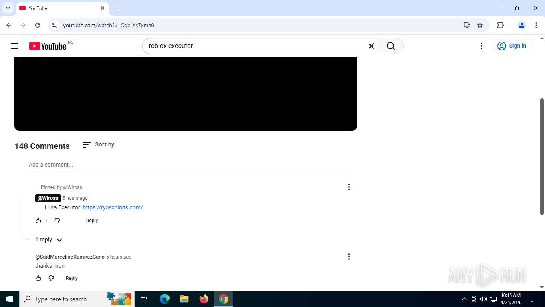
Task: Open Task View on taskbar
Action: (x=144, y=299)
